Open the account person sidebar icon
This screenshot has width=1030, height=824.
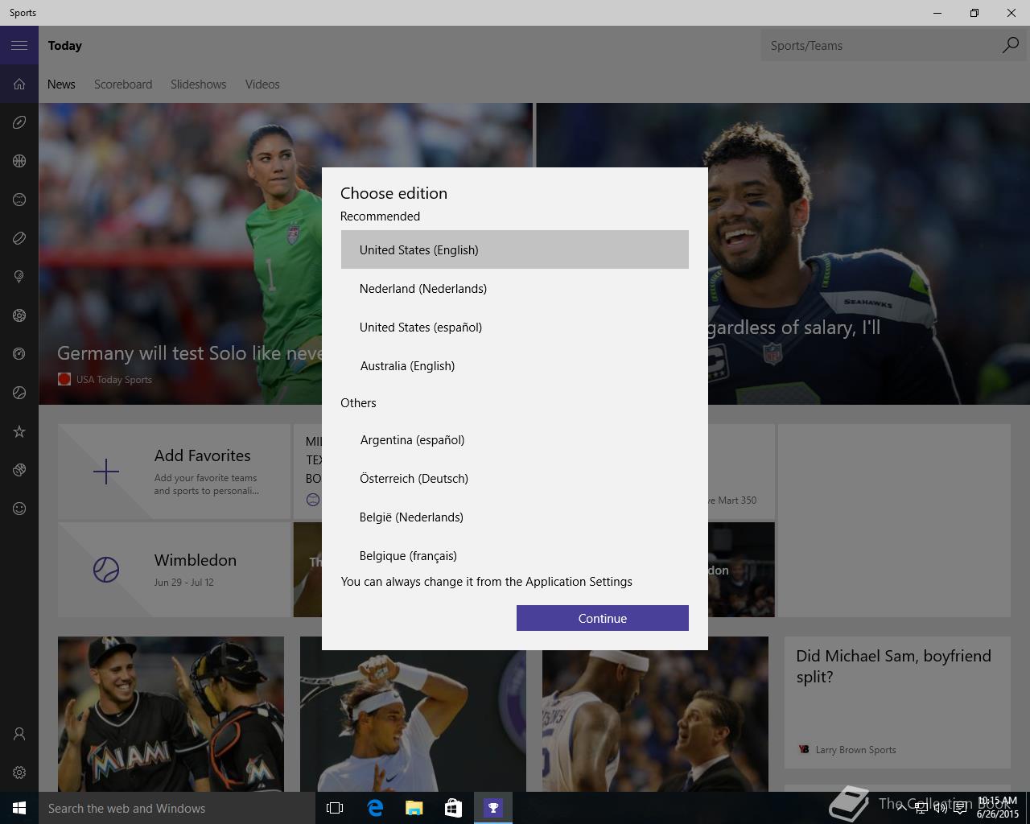(x=19, y=734)
